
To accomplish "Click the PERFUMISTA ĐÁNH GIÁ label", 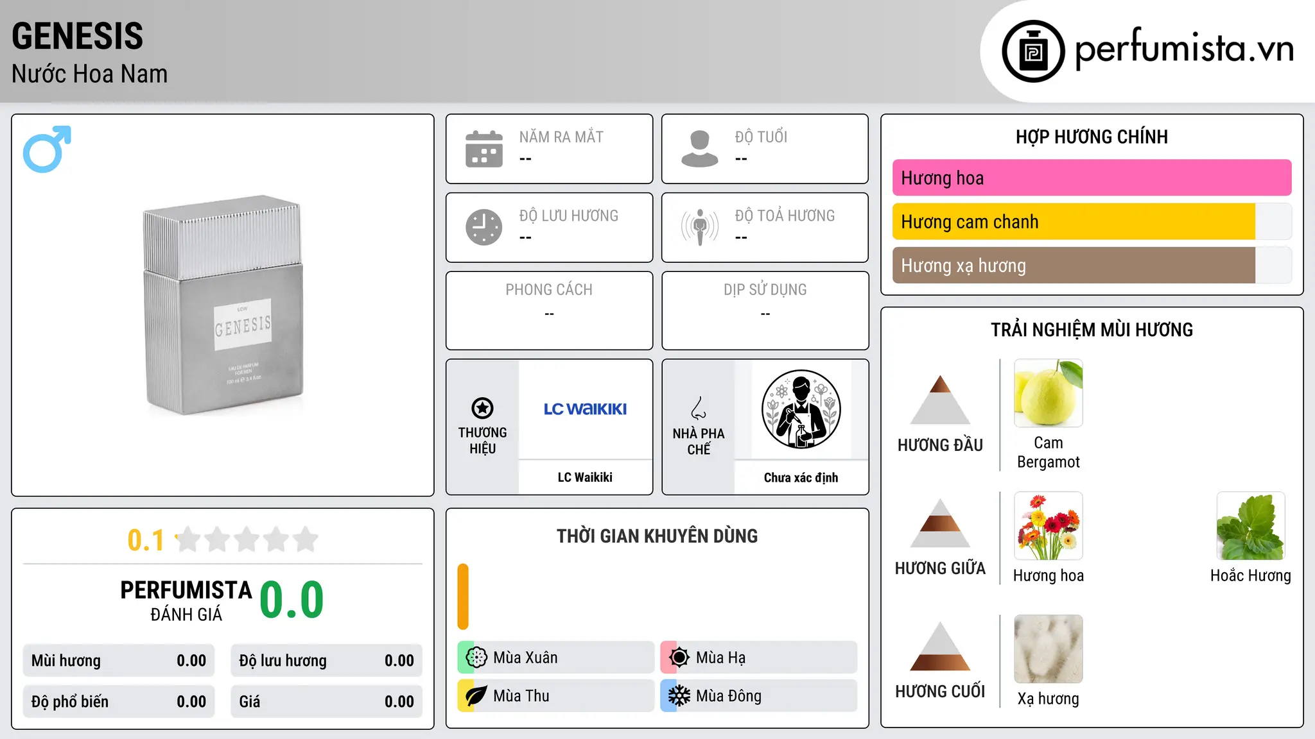I will tap(186, 600).
